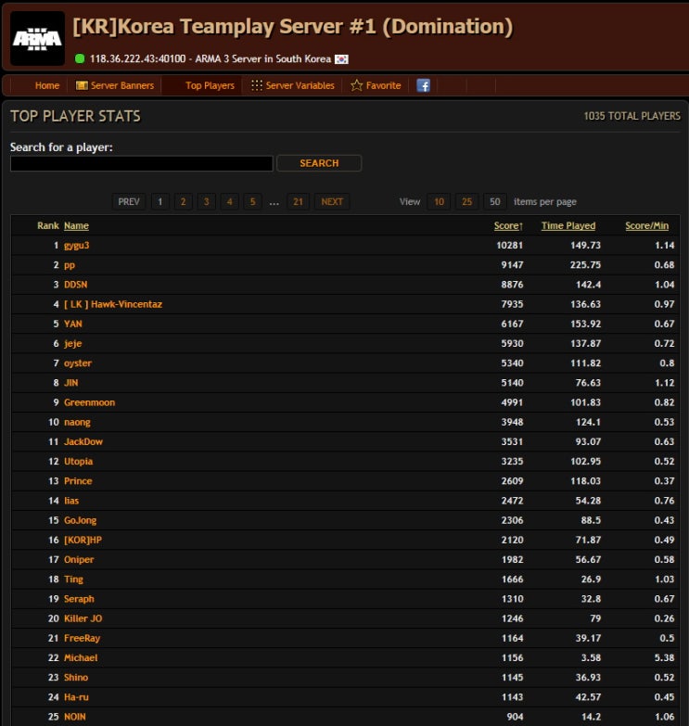Go to page 5
This screenshot has width=689, height=726.
tap(253, 202)
